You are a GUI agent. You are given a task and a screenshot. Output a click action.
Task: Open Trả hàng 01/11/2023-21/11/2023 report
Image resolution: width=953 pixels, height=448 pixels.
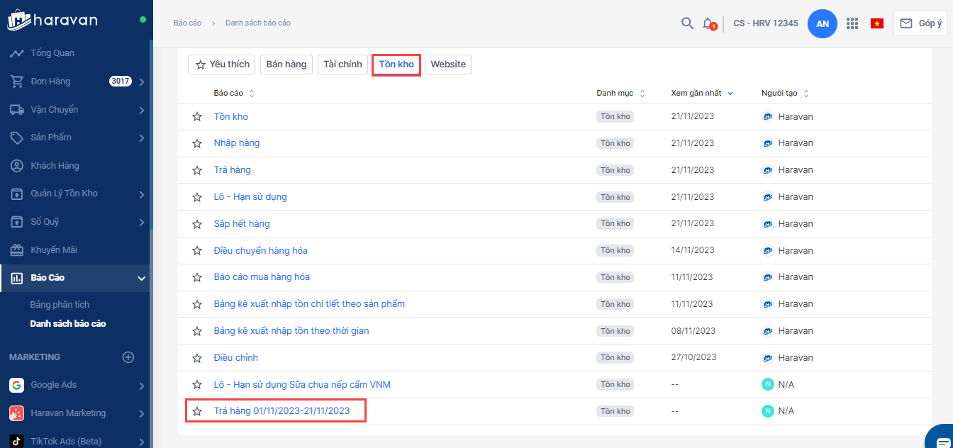coord(282,411)
